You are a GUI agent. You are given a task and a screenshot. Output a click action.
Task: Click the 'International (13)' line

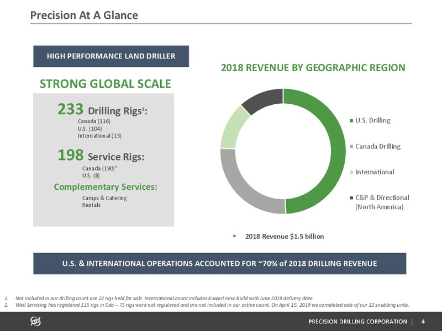99,136
